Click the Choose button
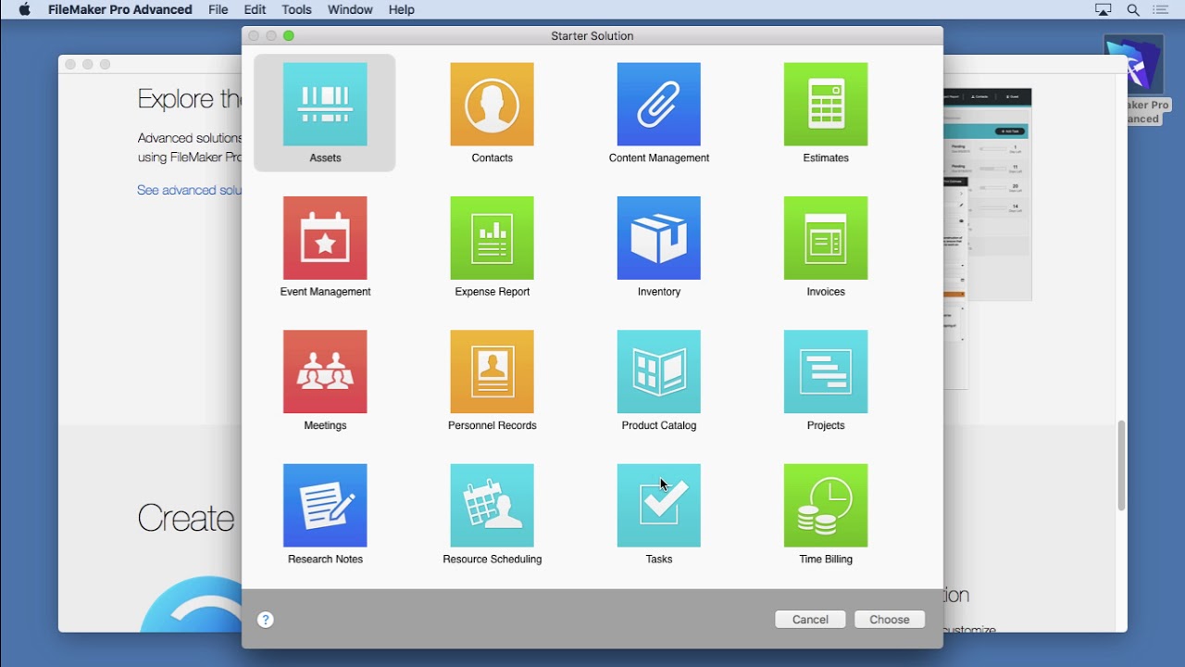Screen dimensions: 1185x667 [890, 620]
